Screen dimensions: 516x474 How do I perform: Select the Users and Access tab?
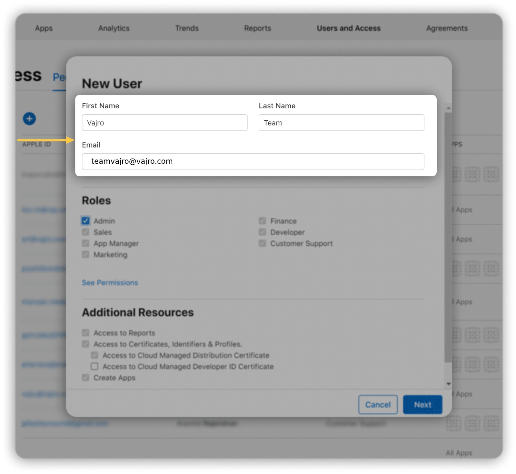(349, 28)
